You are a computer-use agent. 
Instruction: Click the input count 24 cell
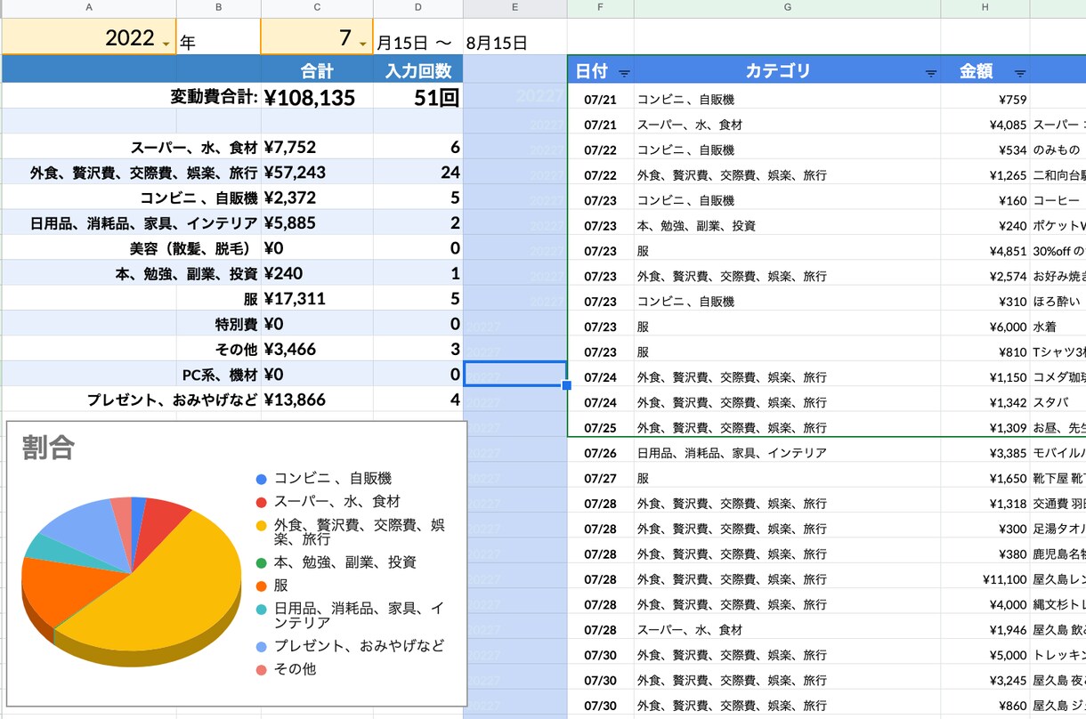pyautogui.click(x=418, y=172)
